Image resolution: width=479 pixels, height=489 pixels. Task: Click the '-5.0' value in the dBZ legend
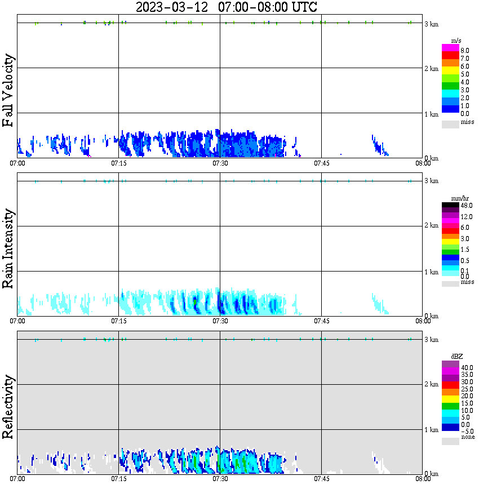[x=467, y=432]
